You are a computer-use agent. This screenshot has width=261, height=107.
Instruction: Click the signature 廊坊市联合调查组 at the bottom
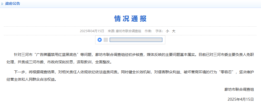[x=239, y=90]
